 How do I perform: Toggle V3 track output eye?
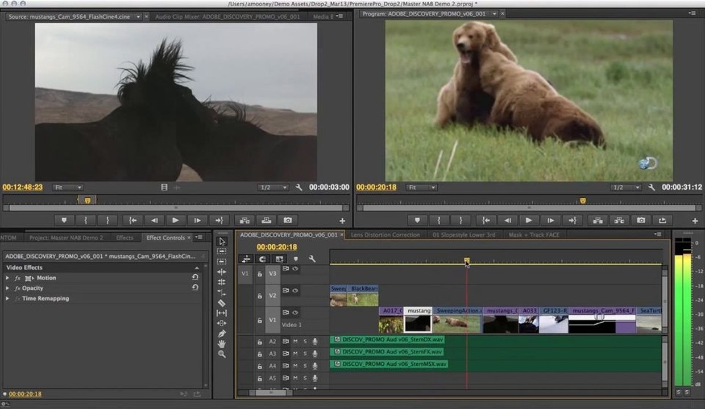pos(296,268)
